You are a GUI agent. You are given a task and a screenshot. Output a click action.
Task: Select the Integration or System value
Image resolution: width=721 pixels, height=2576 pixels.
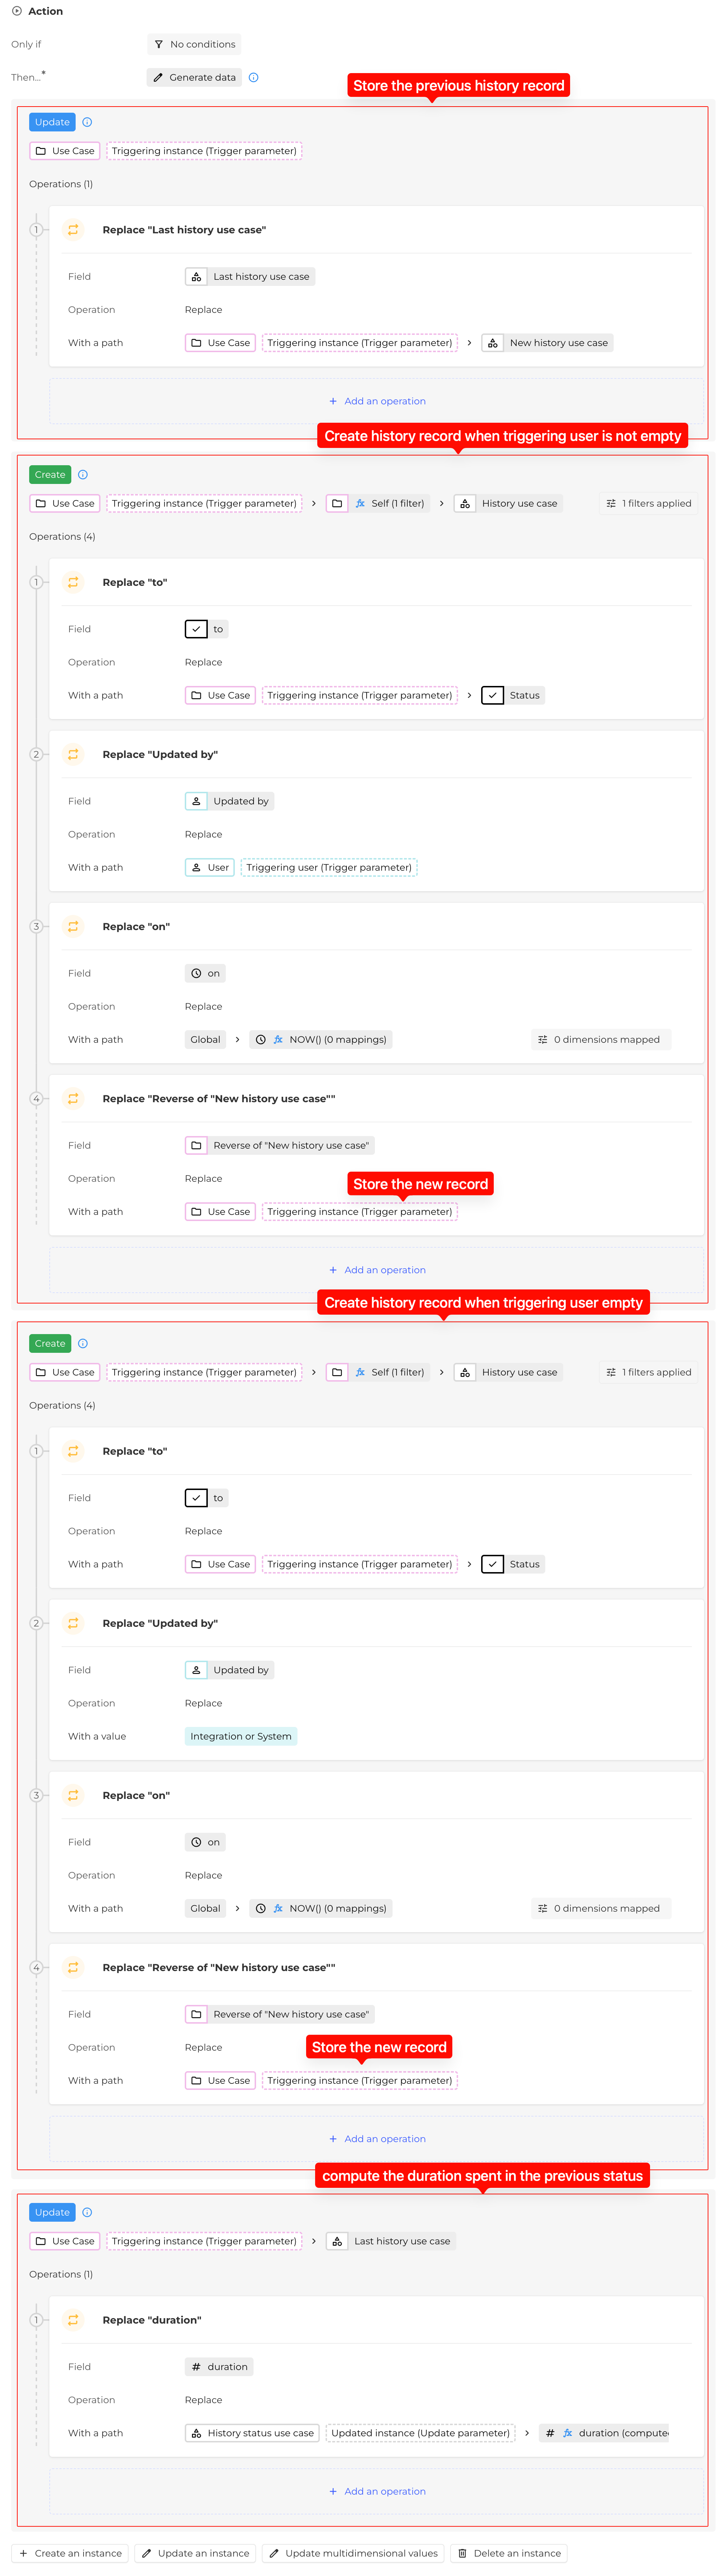(x=241, y=1736)
